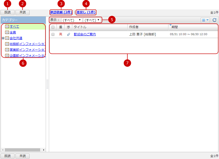Screen dimensions: 219x159
Task: Click the 総務部インフォメーション folder icon
Action: point(7,44)
